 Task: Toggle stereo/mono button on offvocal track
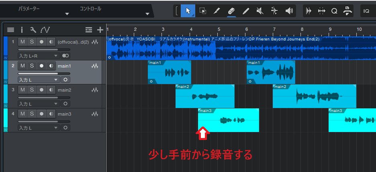tap(65, 56)
